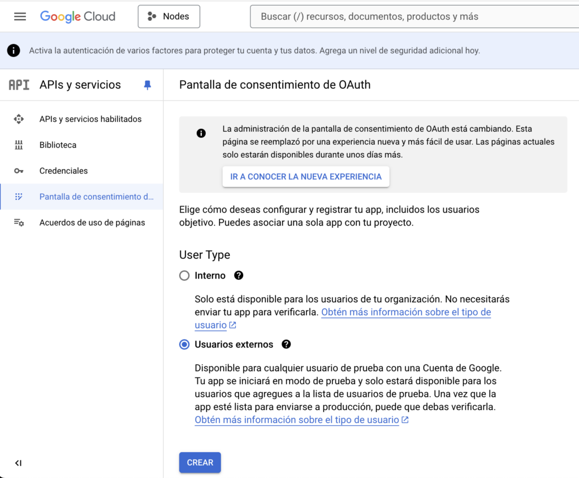Open Acuerdos de uso de páginas
The width and height of the screenshot is (579, 478).
92,223
